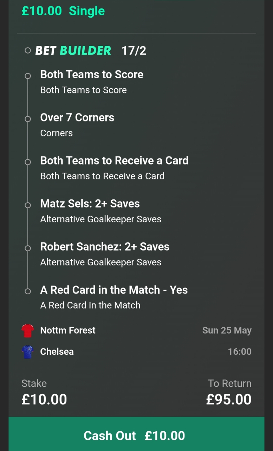
Task: Click dot beside Both Teams to Receive a Card
Action: (28, 162)
